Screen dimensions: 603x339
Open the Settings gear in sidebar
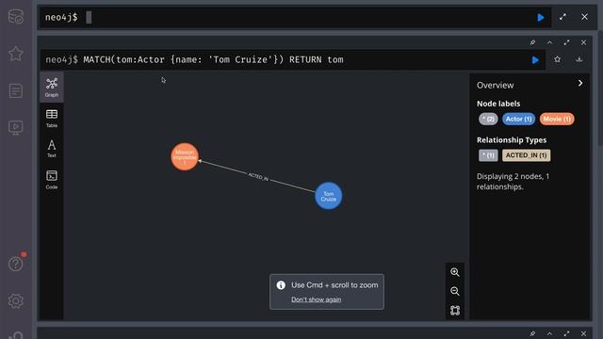(16, 301)
